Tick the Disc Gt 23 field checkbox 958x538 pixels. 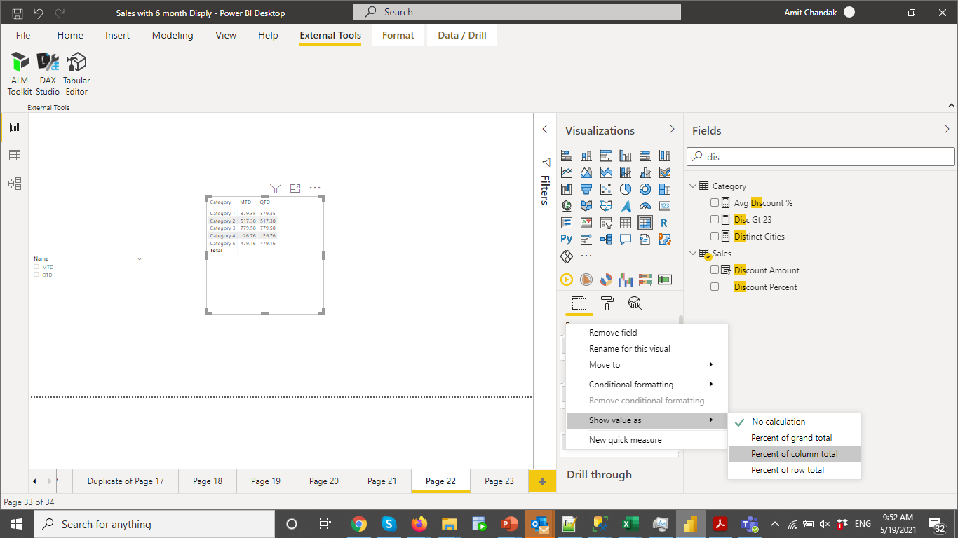(715, 220)
